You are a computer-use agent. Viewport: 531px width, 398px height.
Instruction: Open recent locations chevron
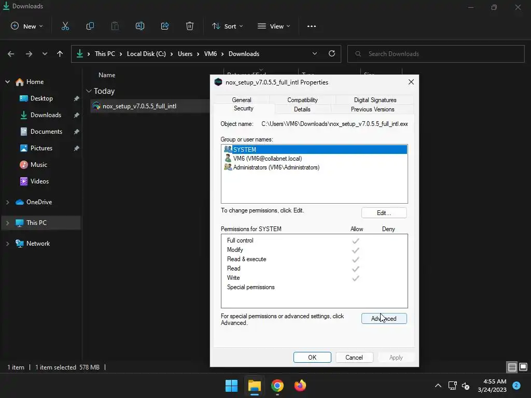click(45, 54)
